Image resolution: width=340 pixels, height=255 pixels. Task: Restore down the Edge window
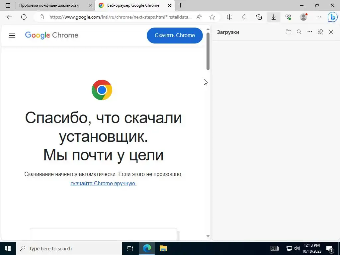coord(317,5)
